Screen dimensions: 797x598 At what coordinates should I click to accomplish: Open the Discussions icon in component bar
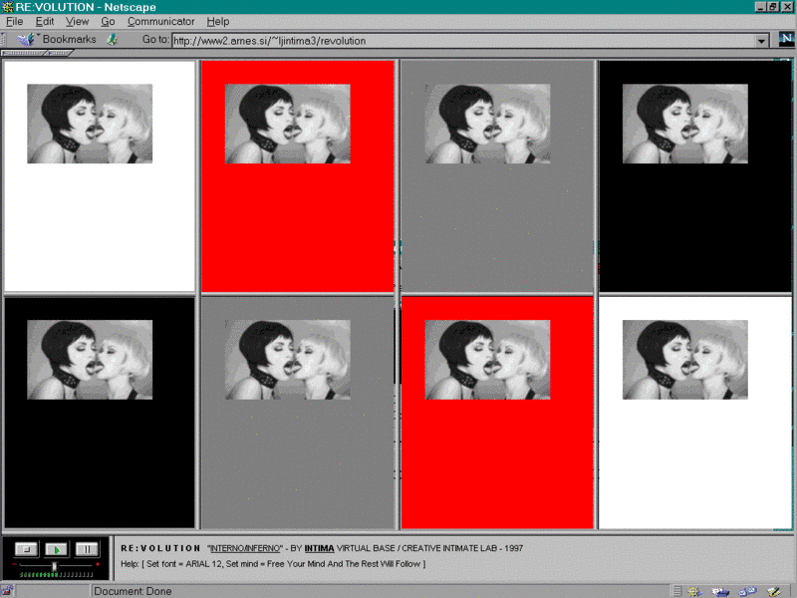pyautogui.click(x=746, y=591)
